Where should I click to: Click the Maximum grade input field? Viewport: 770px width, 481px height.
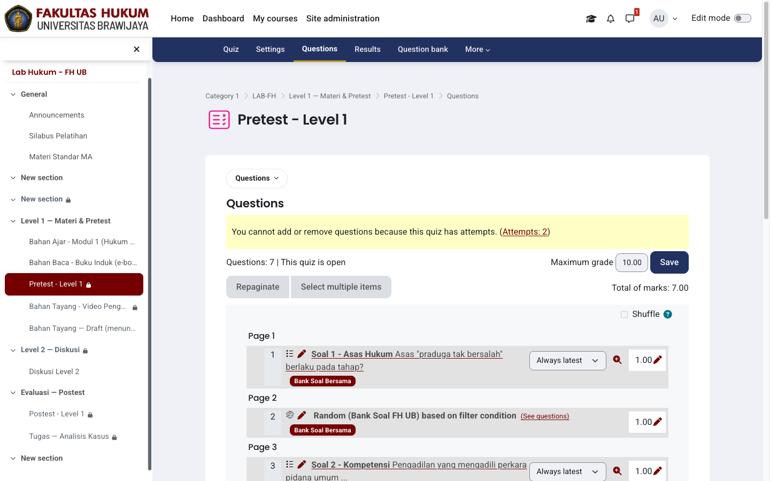(632, 263)
